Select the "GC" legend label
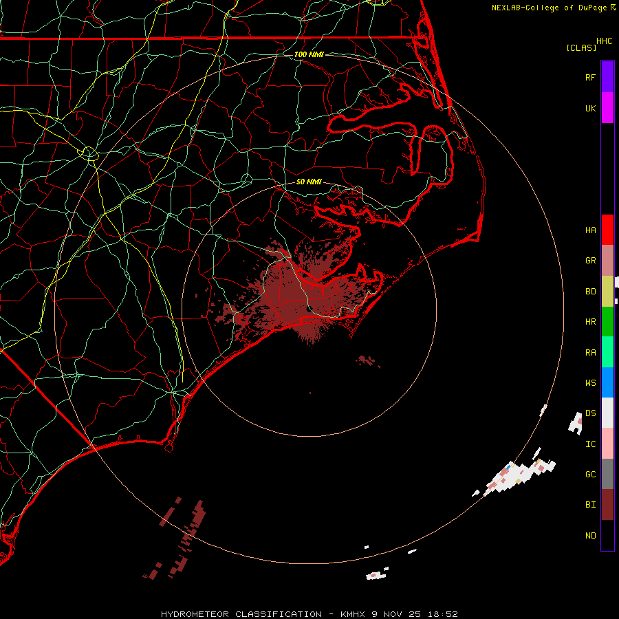This screenshot has height=619, width=619. pyautogui.click(x=590, y=475)
